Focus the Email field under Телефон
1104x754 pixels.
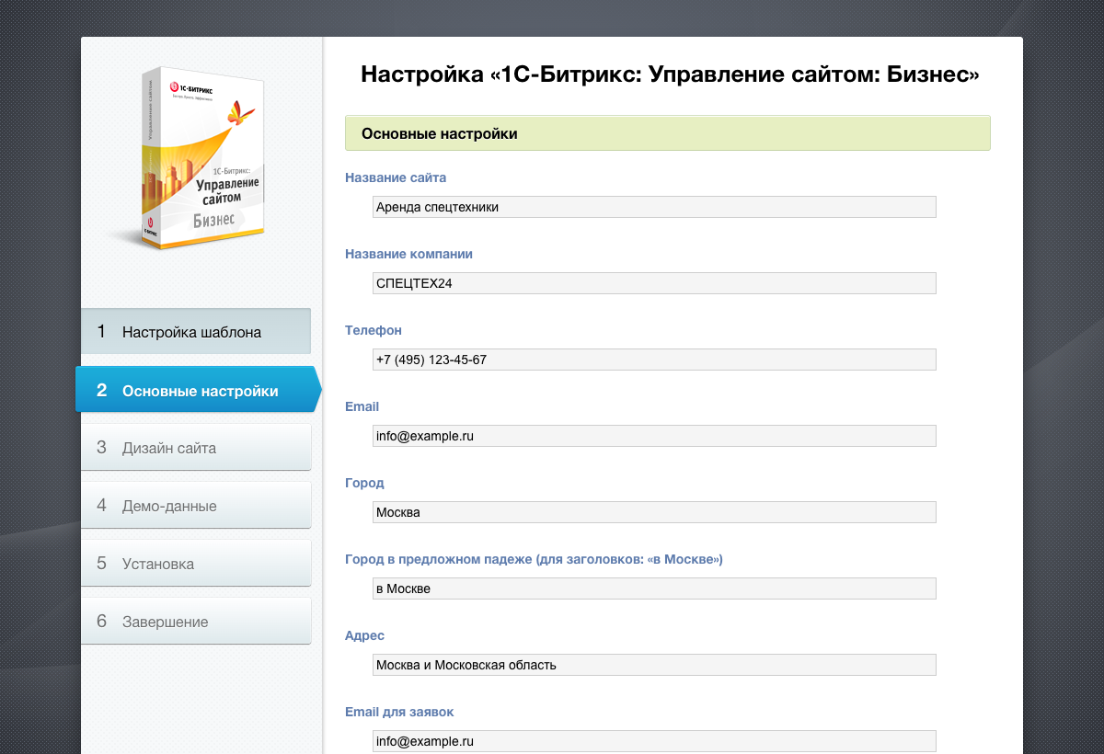(654, 436)
